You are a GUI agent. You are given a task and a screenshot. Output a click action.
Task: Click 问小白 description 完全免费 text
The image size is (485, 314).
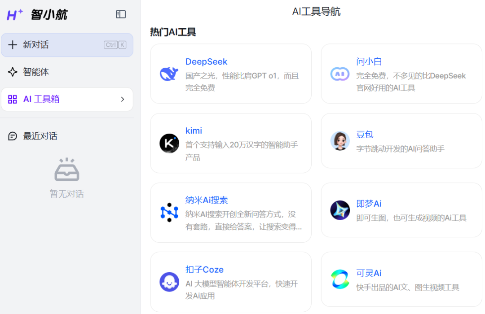pos(411,82)
